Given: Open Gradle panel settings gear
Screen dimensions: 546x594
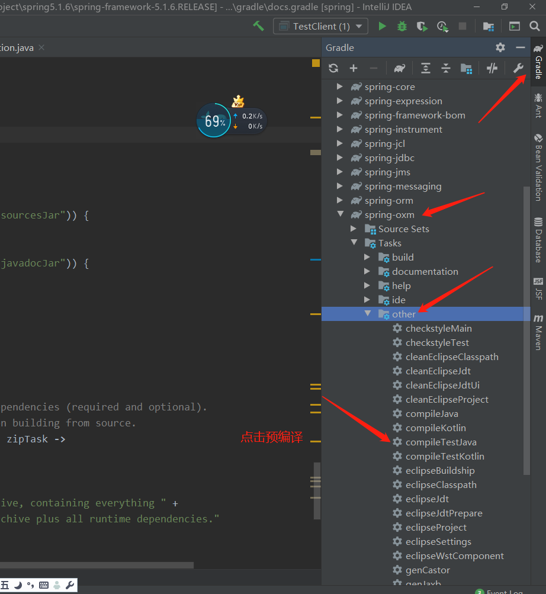Looking at the screenshot, I should point(500,47).
